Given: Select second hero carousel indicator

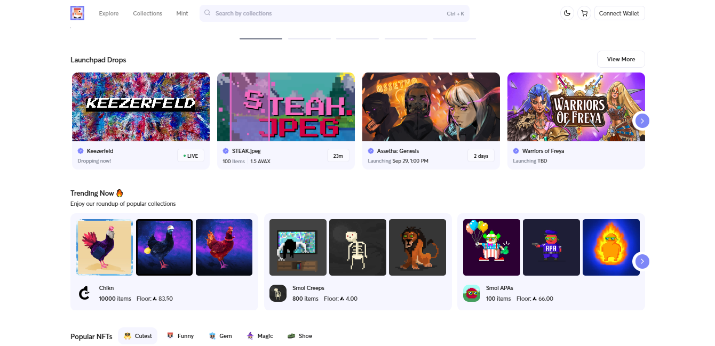Looking at the screenshot, I should 309,38.
